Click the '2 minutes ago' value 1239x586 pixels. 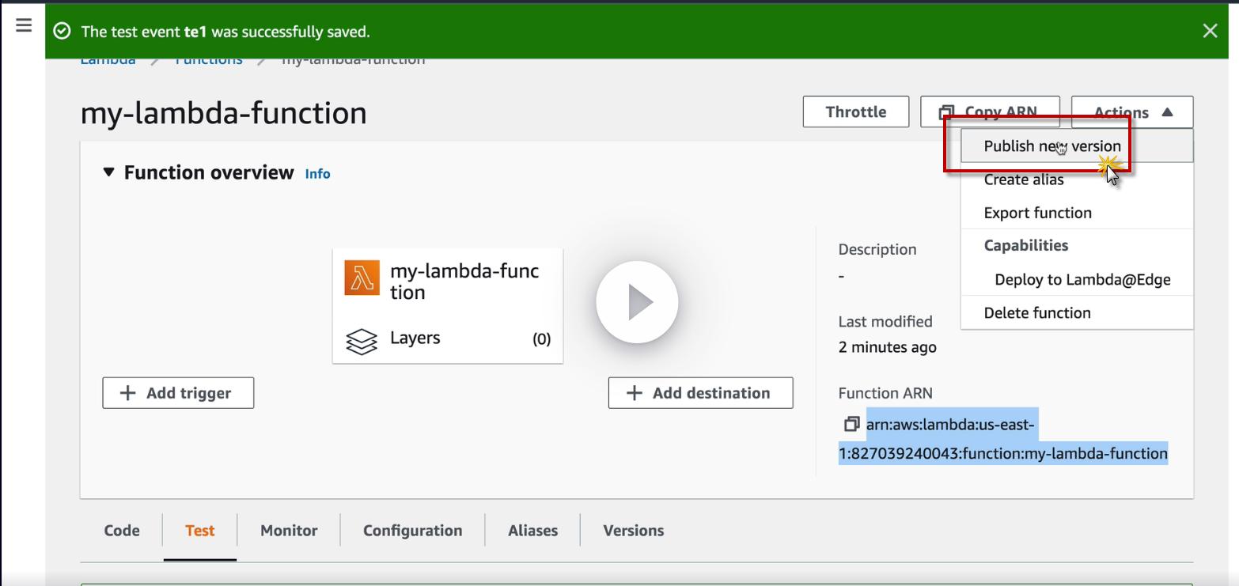887,347
